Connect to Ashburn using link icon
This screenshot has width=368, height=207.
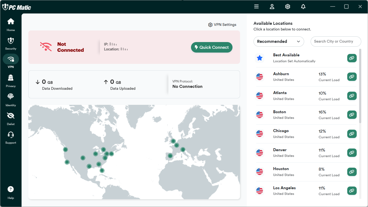(352, 77)
